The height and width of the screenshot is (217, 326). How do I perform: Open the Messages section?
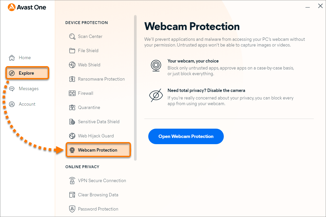click(x=28, y=89)
